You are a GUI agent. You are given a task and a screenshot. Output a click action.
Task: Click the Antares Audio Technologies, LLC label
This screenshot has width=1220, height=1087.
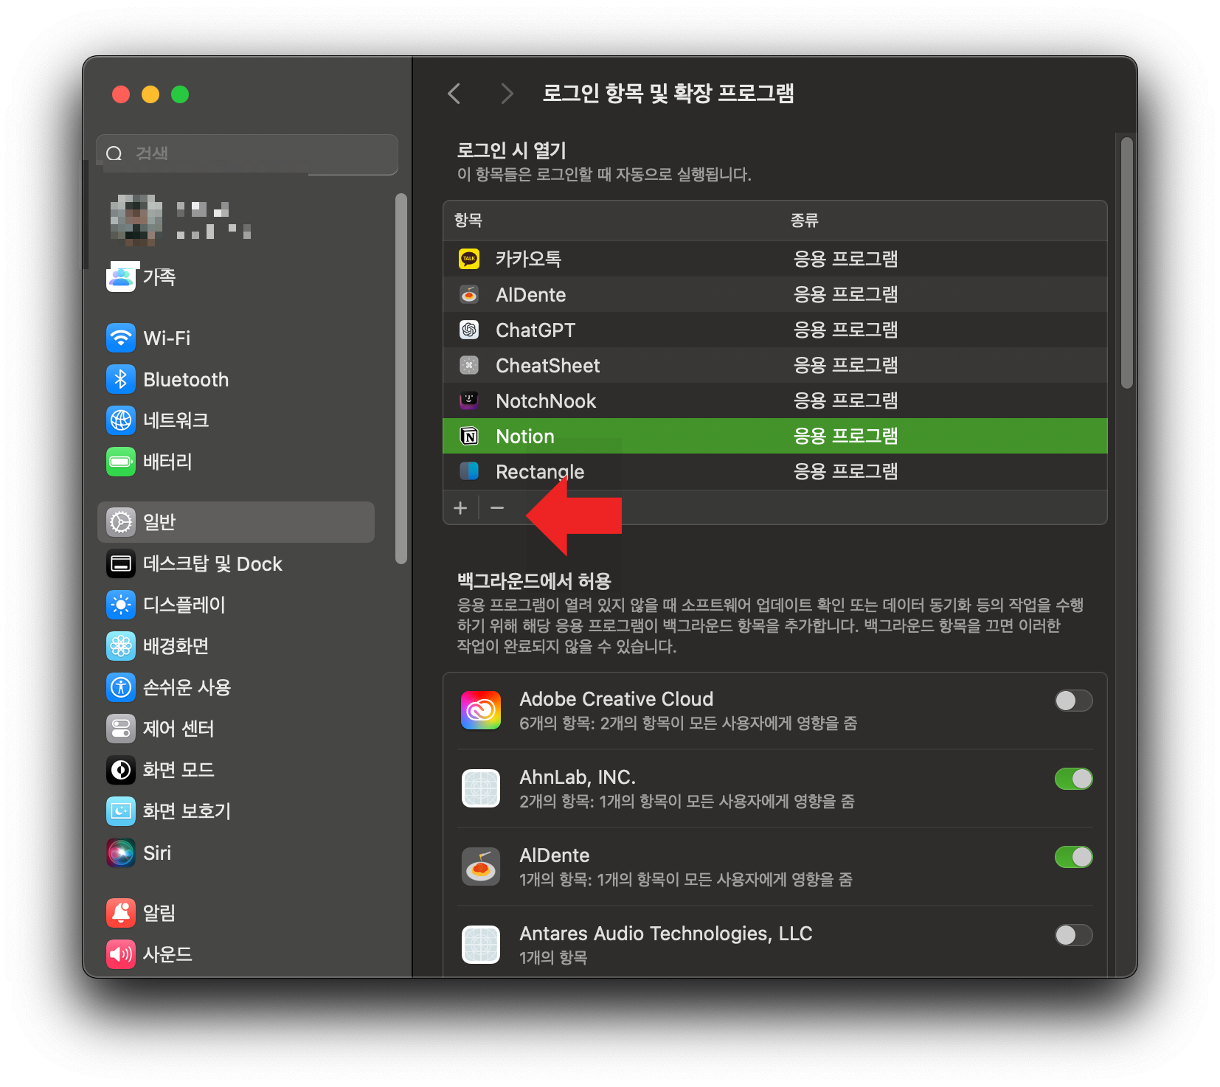pos(666,934)
